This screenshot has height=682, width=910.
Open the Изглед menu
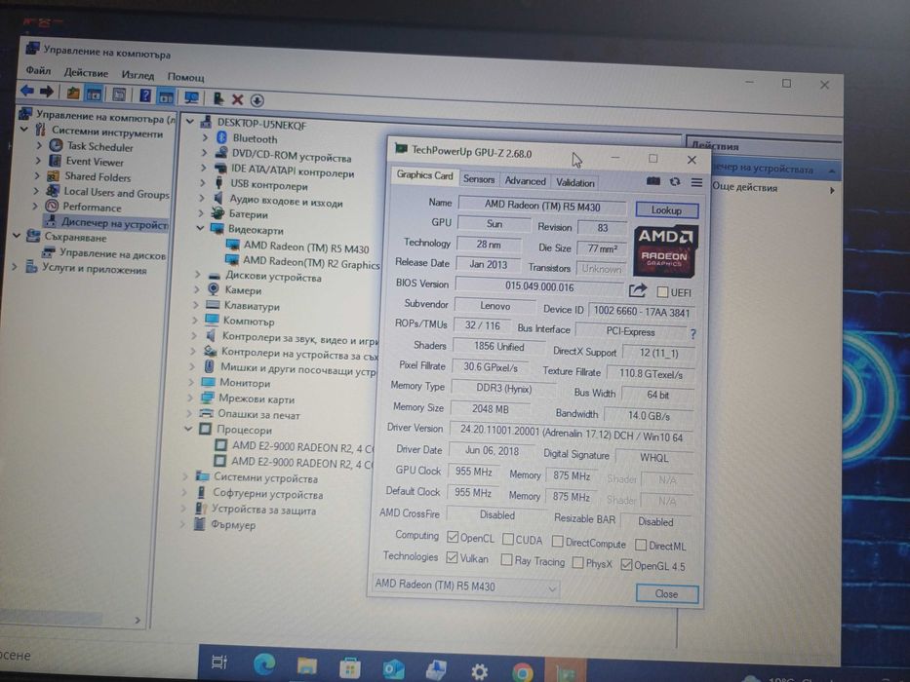click(138, 75)
